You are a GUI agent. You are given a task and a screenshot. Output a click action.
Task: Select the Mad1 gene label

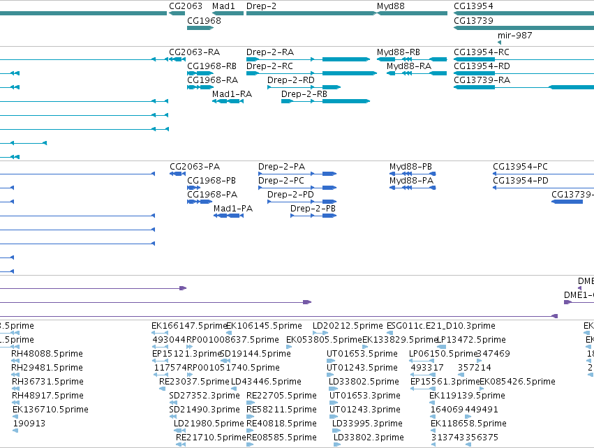(x=223, y=6)
